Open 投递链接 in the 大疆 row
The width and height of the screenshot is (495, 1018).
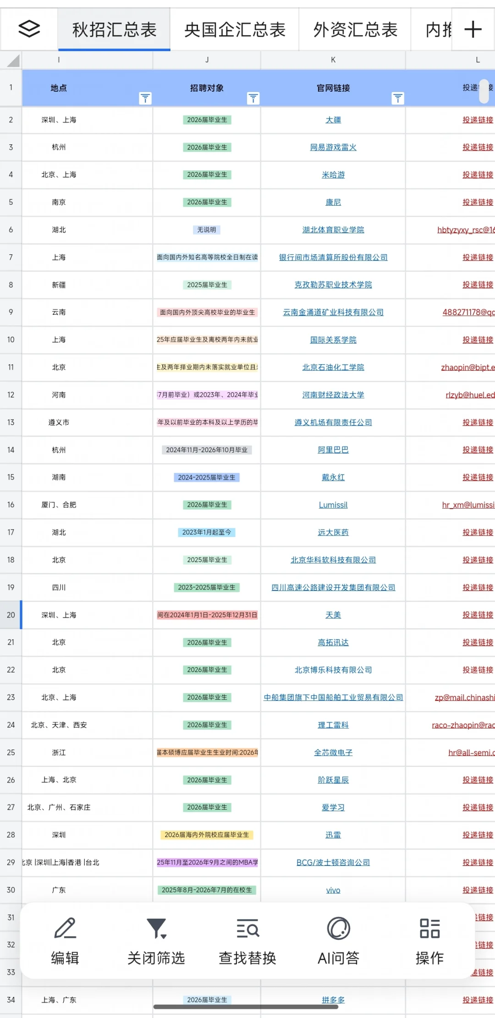click(x=478, y=120)
